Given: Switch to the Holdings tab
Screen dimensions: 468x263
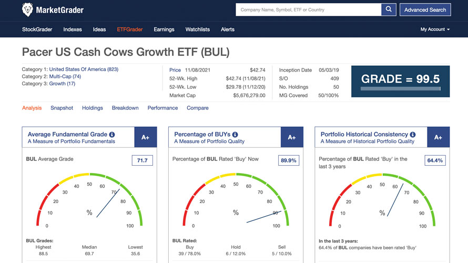Looking at the screenshot, I should (93, 108).
